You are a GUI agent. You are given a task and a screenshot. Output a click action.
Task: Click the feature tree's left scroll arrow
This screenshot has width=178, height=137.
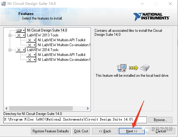pyautogui.click(x=6, y=108)
